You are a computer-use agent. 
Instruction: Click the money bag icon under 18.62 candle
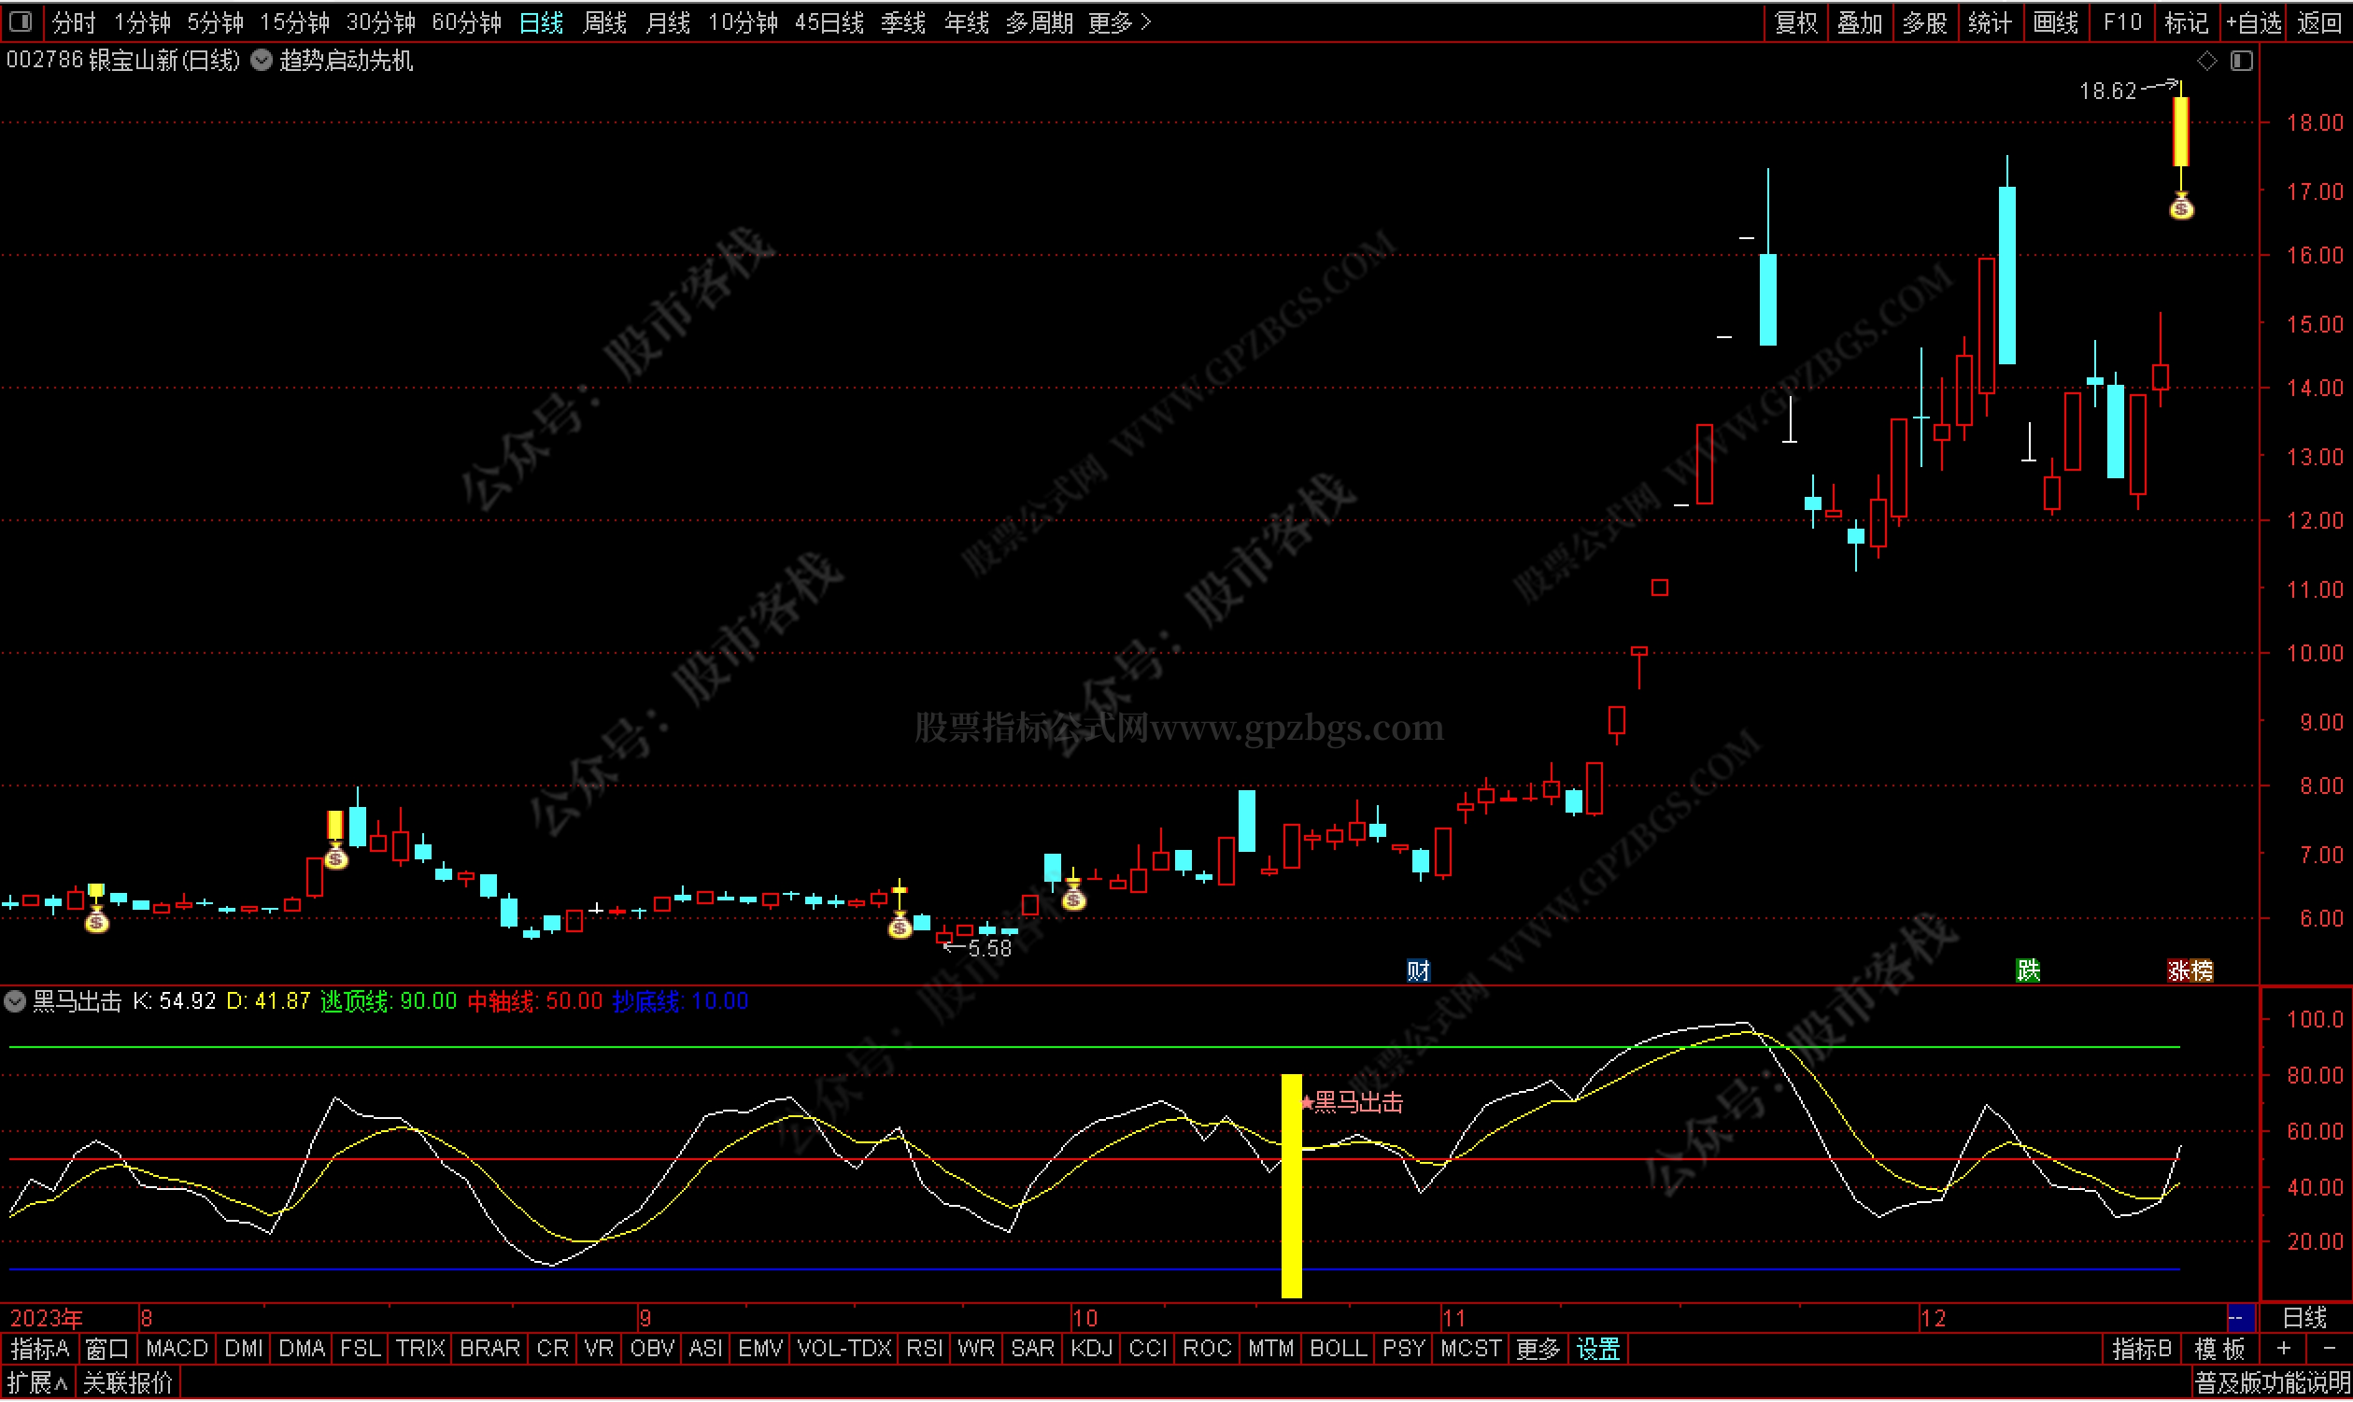pos(2181,205)
